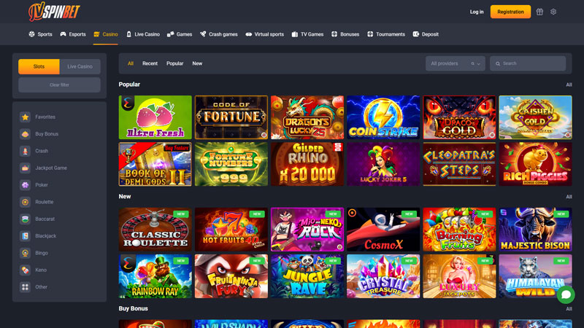584x328 pixels.
Task: Open Bonuses page
Action: click(345, 34)
